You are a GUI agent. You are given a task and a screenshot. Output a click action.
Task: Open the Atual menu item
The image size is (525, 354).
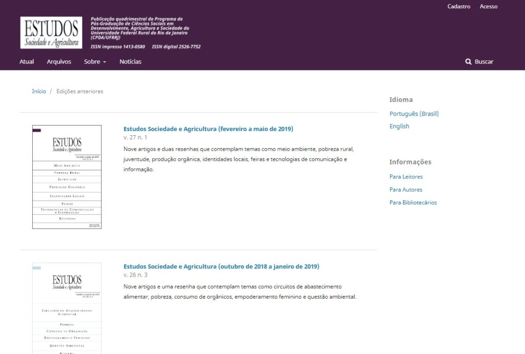point(27,61)
